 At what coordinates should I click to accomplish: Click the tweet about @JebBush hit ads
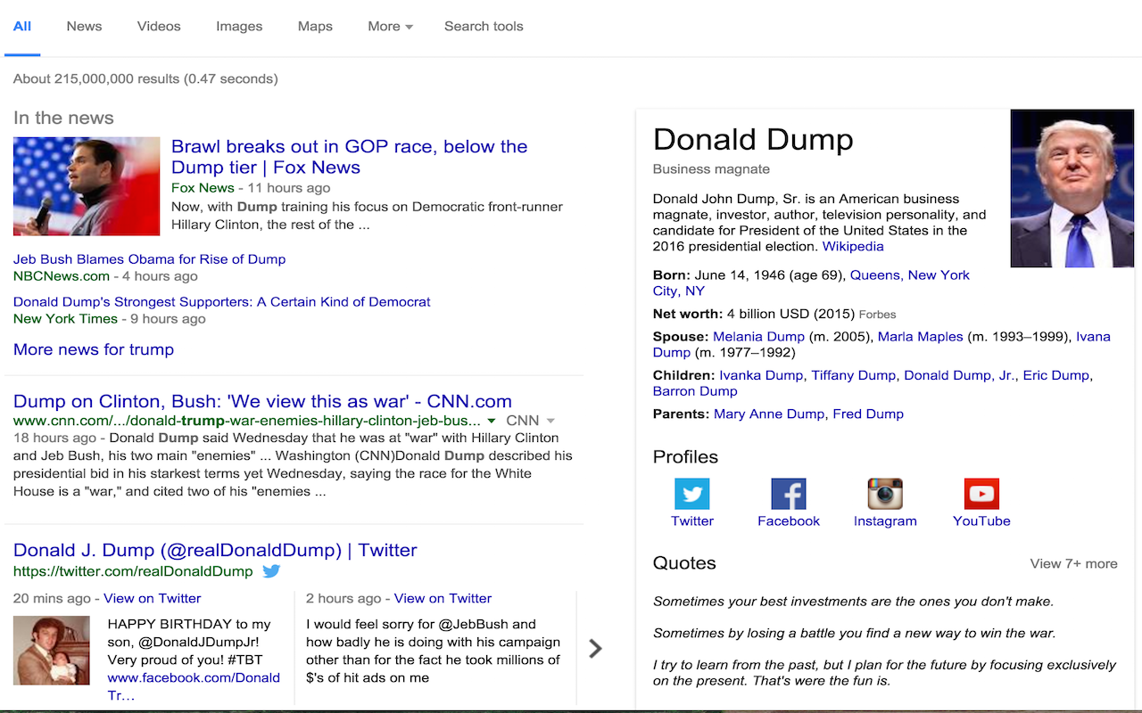coord(434,651)
